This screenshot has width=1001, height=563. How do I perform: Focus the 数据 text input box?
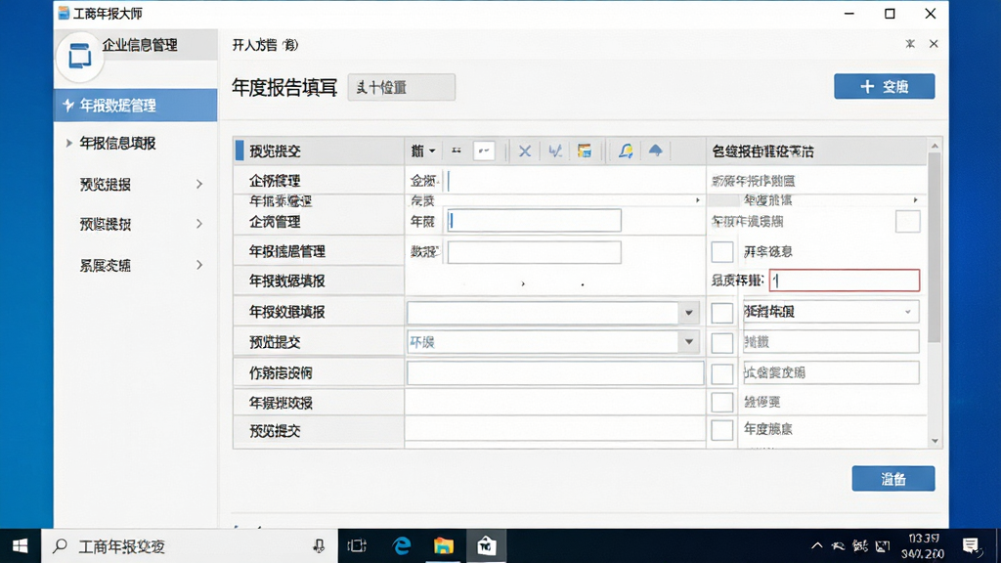point(535,252)
